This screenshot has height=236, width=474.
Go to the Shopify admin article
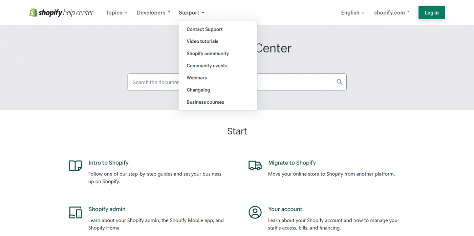coord(107,209)
